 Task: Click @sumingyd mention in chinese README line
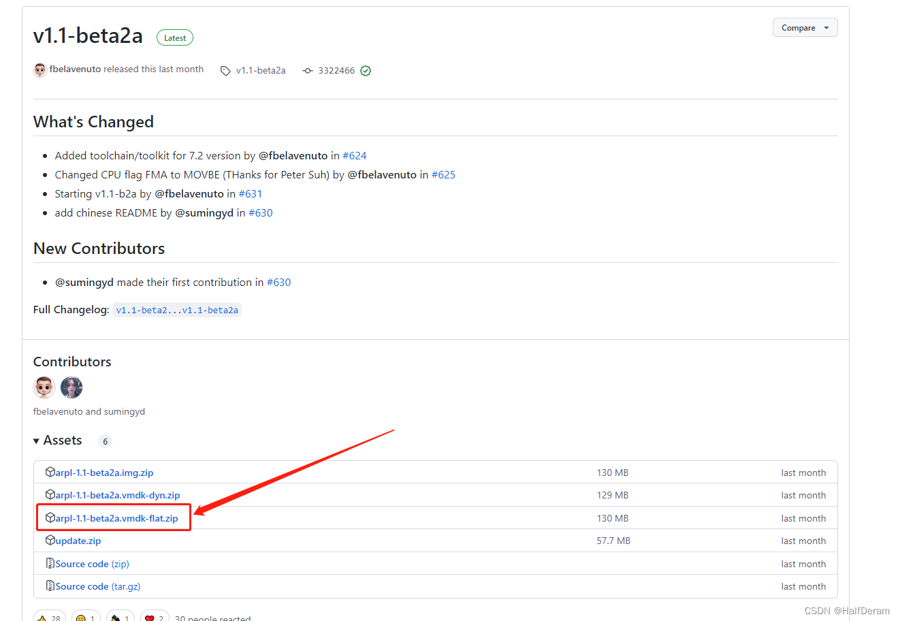pos(204,213)
